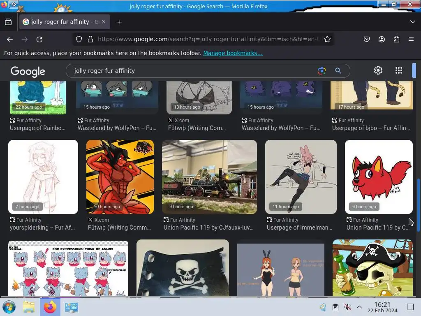Click Firefox icon in the taskbar
The width and height of the screenshot is (421, 316).
pyautogui.click(x=50, y=307)
